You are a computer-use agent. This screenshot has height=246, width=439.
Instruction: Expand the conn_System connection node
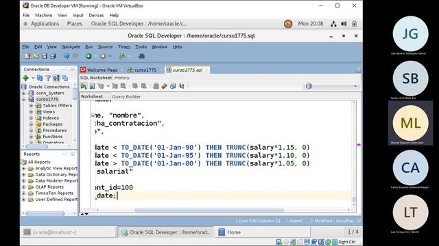coord(24,93)
